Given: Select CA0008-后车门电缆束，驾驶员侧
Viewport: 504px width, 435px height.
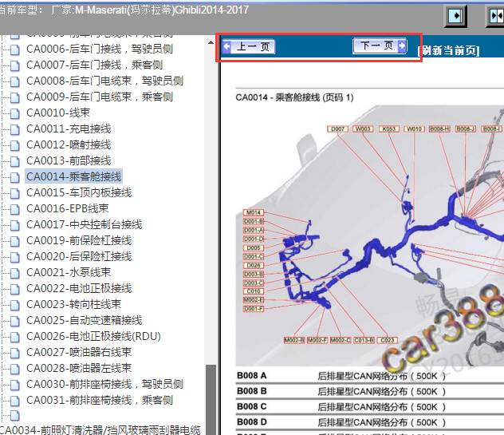Looking at the screenshot, I should [104, 81].
